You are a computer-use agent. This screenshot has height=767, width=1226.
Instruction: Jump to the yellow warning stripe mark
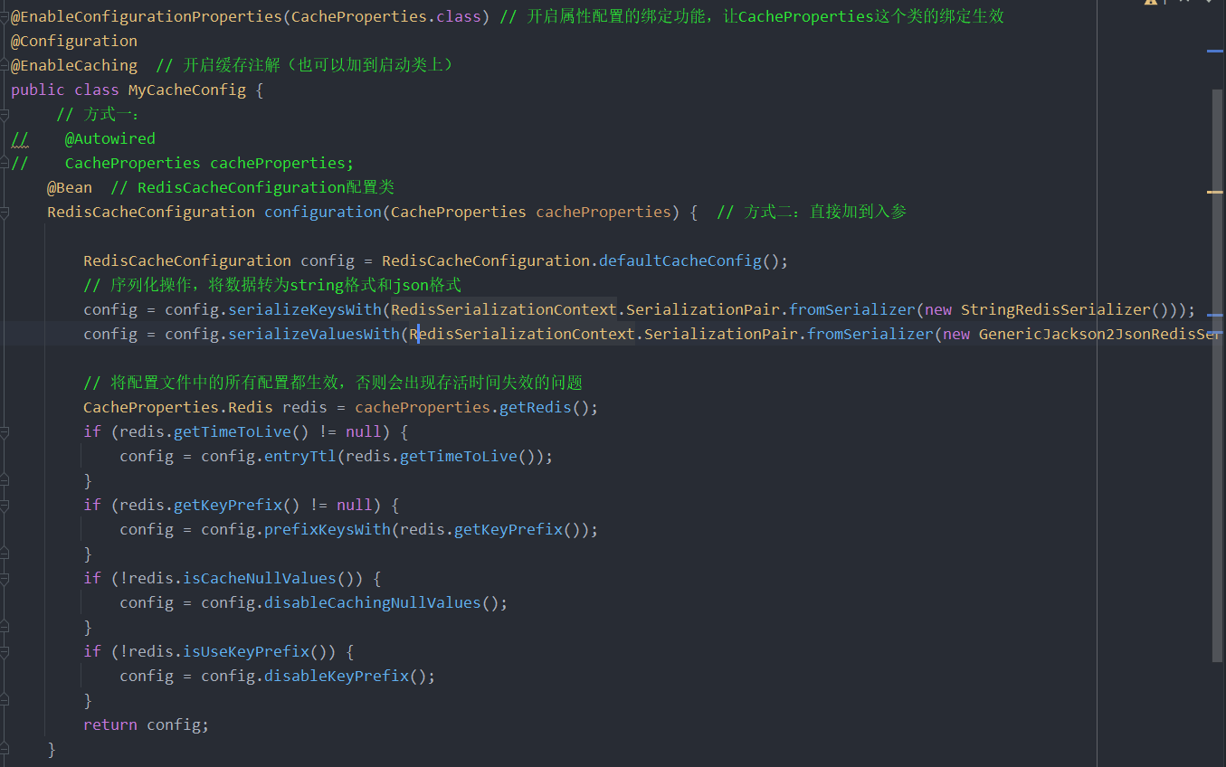click(x=1215, y=192)
